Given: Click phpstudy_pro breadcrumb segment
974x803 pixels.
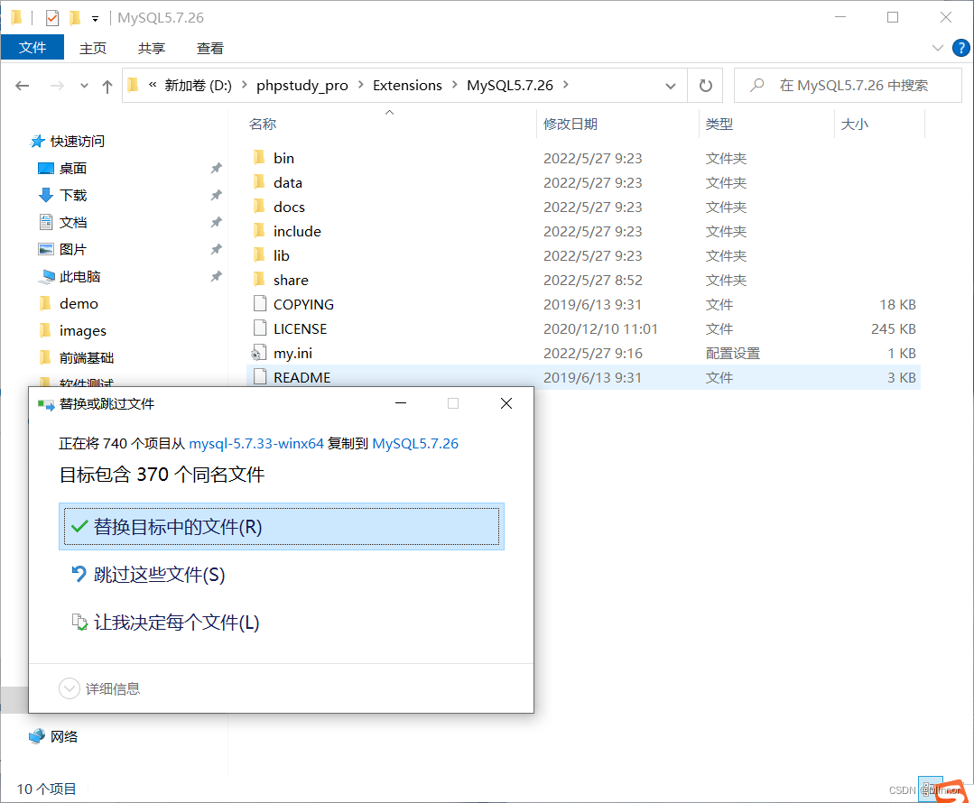Looking at the screenshot, I should coord(301,85).
